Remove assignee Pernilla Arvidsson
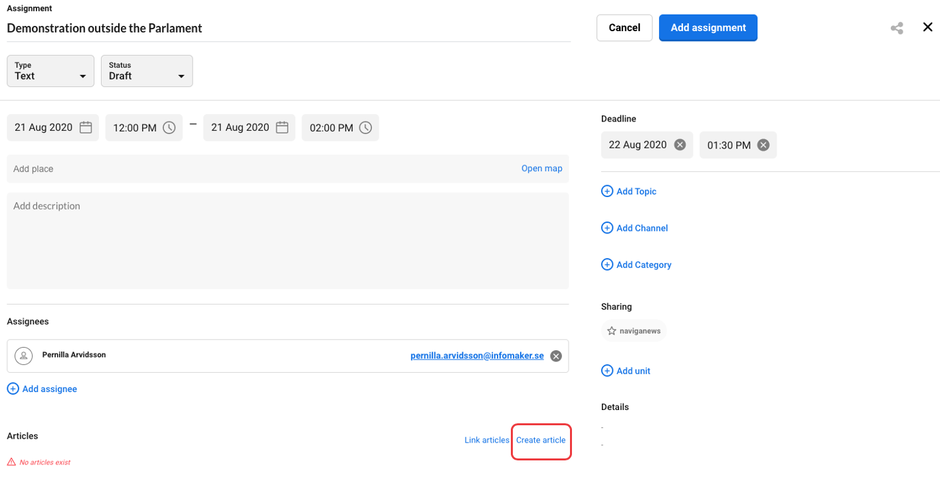 (x=556, y=355)
